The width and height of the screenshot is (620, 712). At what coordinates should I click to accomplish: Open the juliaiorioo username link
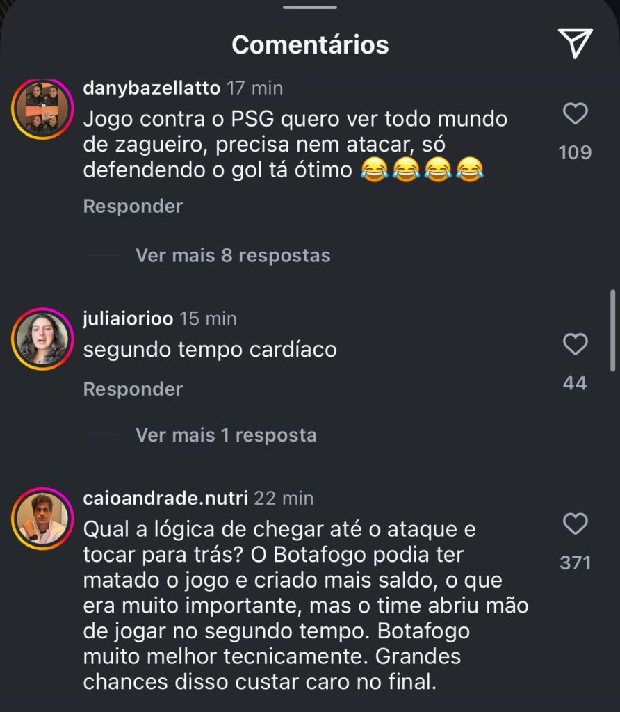tap(128, 318)
